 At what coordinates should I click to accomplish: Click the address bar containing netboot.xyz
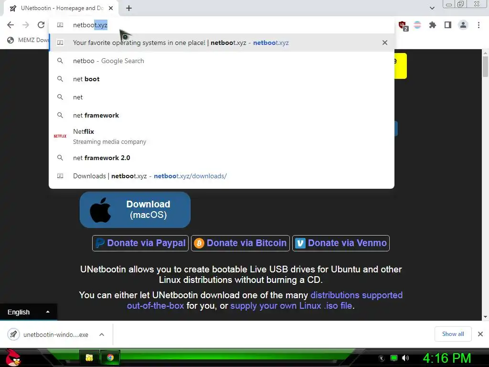click(x=222, y=25)
